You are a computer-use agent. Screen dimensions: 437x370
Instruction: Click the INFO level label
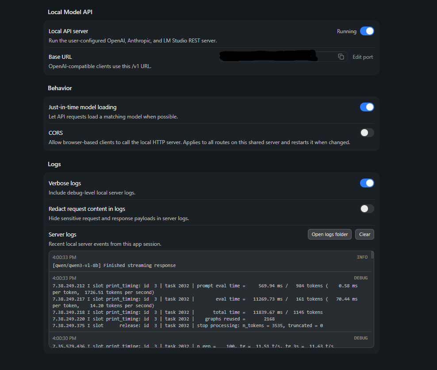pos(362,257)
